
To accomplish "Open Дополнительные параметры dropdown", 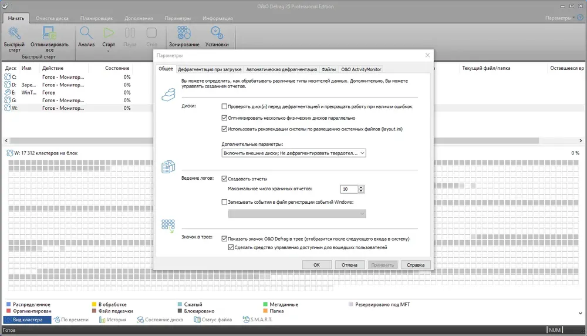I will [294, 153].
